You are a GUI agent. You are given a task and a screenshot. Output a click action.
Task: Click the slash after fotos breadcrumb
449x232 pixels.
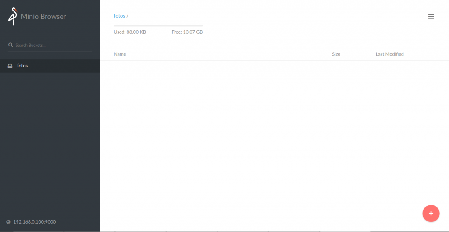pyautogui.click(x=127, y=16)
